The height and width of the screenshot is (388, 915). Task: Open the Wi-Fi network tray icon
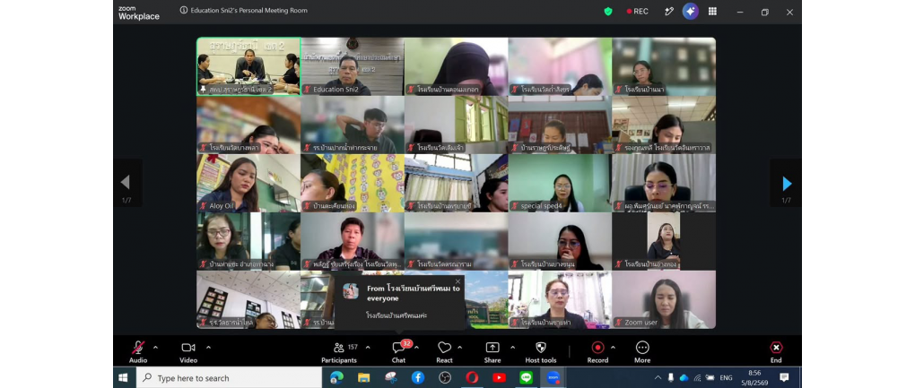coord(697,377)
